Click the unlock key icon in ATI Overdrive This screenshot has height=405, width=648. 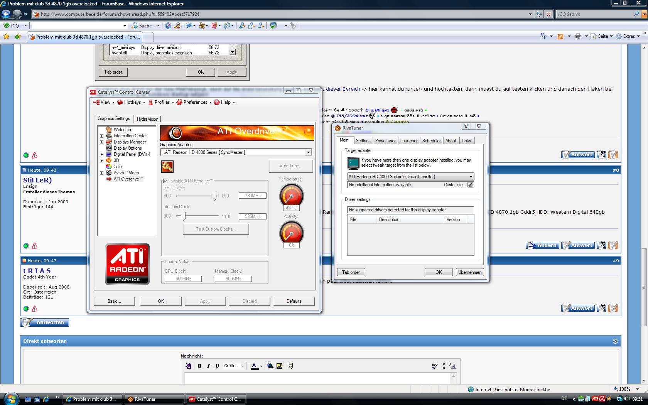[x=167, y=167]
